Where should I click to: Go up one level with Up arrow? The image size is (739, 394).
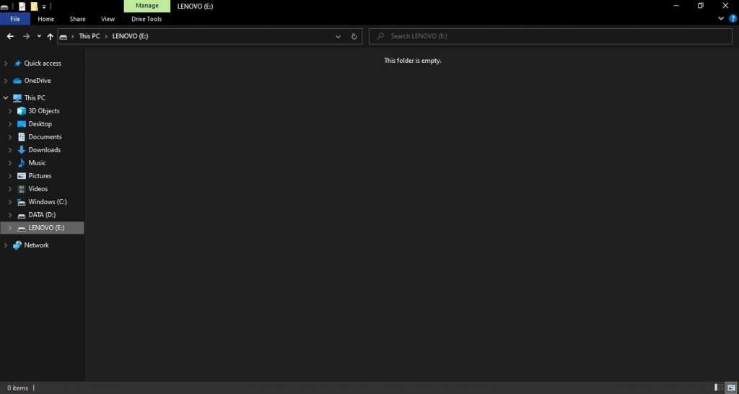click(50, 36)
